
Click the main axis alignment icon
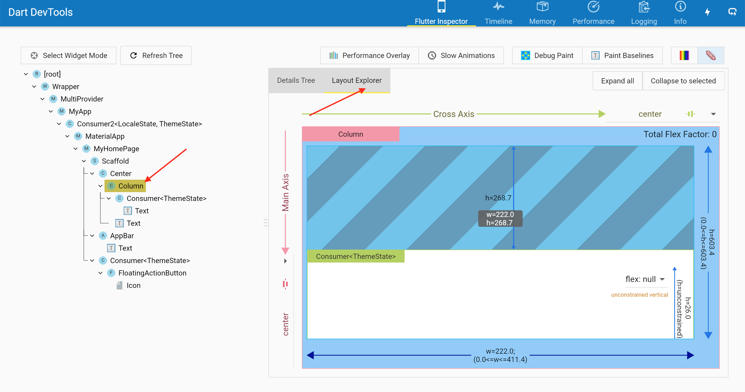285,284
